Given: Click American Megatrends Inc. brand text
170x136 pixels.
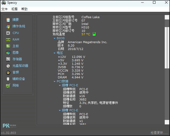Looking at the screenshot, I should pos(87,42).
